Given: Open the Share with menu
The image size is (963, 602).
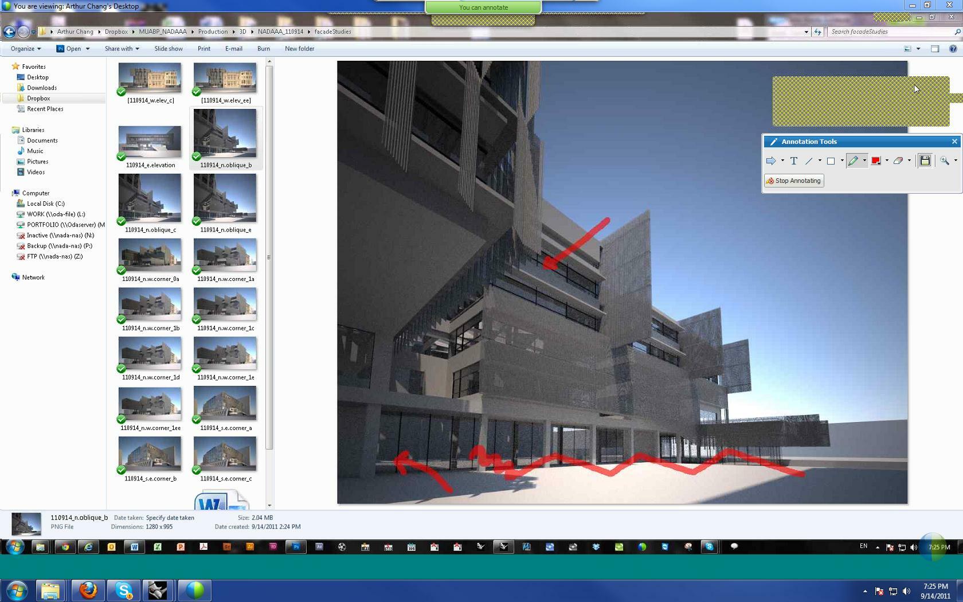Looking at the screenshot, I should tap(122, 49).
